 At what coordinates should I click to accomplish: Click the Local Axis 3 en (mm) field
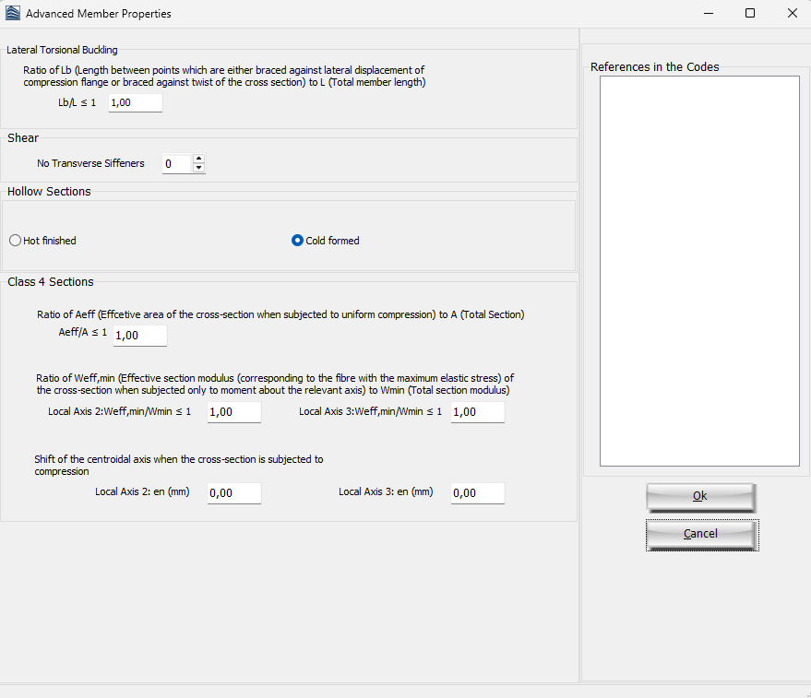click(x=478, y=493)
